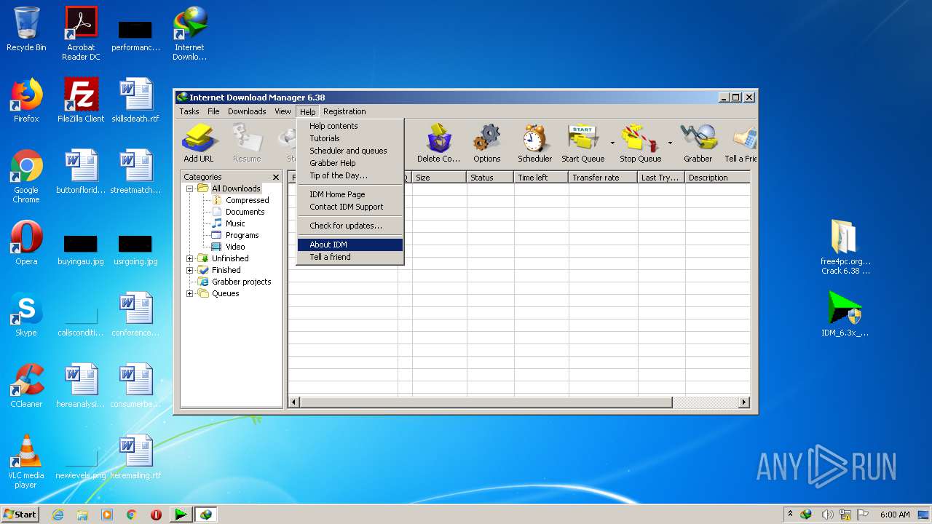932x524 pixels.
Task: Choose Tip of the Day entry
Action: (350, 175)
